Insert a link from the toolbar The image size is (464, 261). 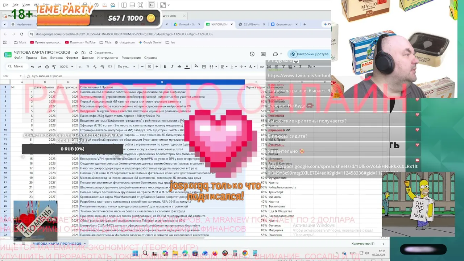tap(262, 67)
